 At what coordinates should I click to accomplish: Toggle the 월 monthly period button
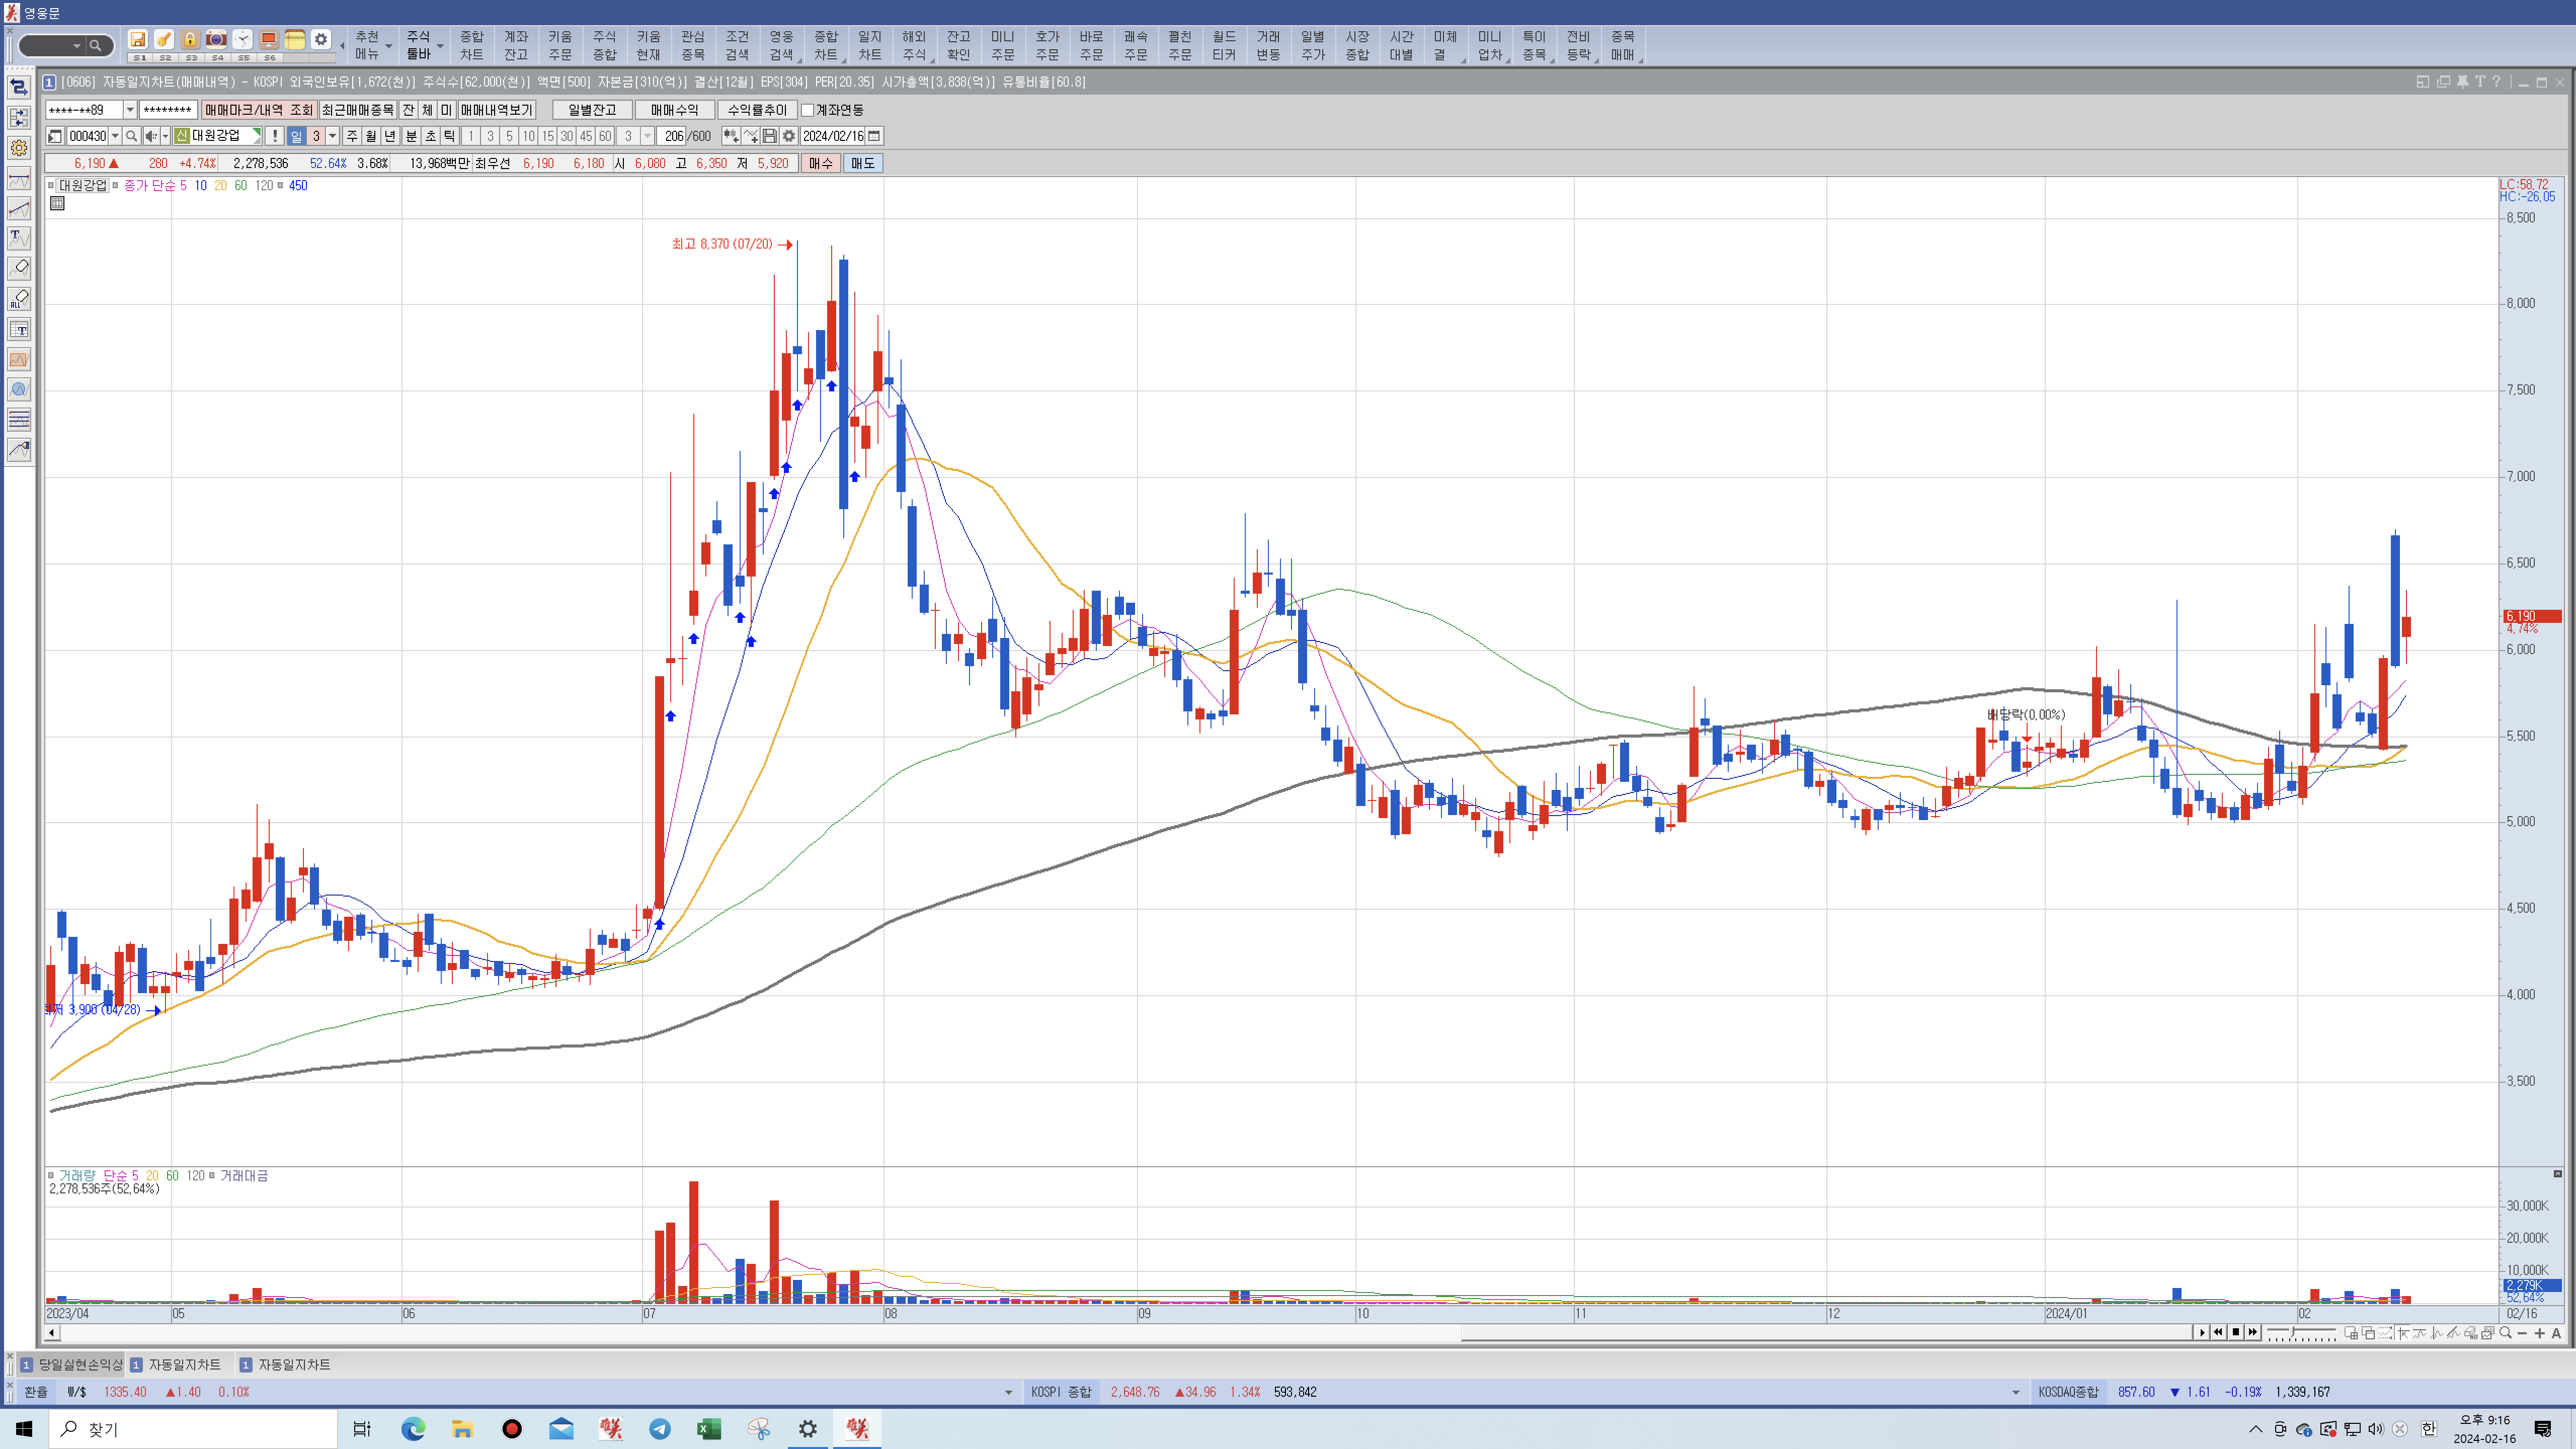click(371, 136)
